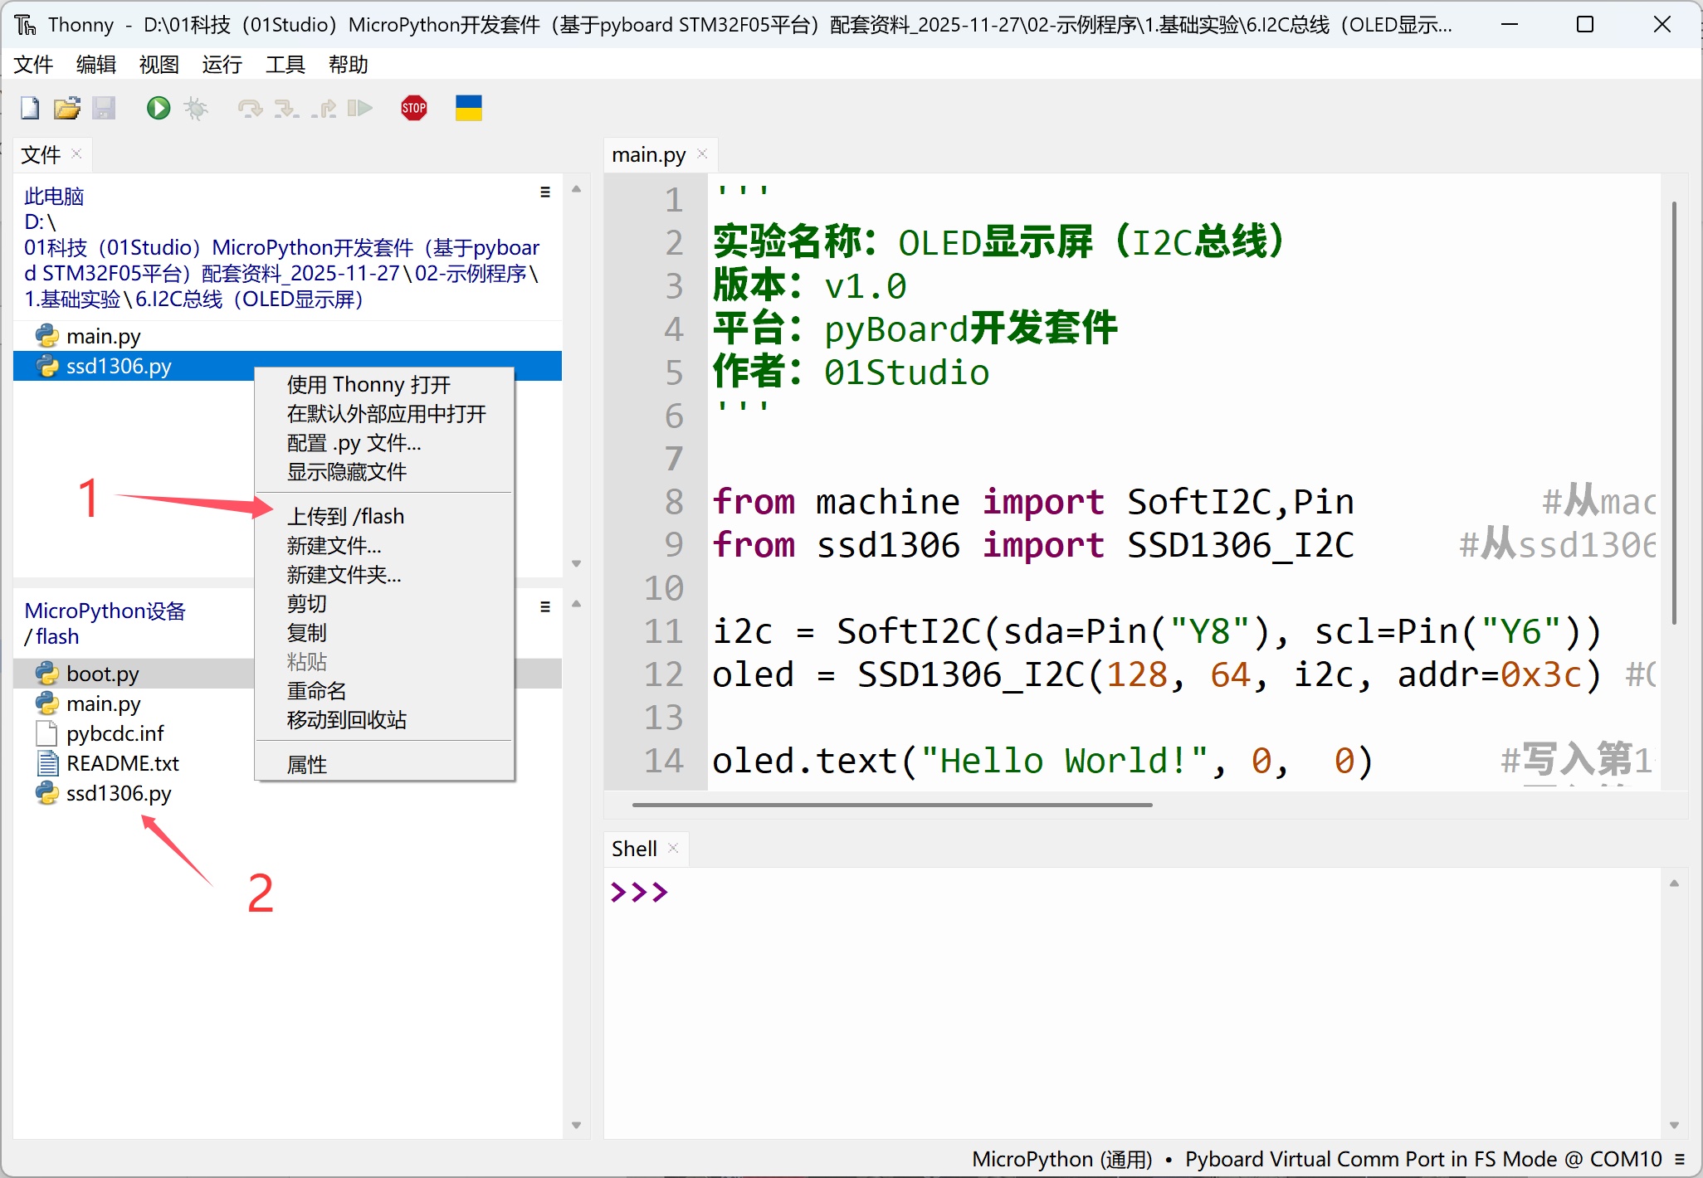
Task: Click the 此电脑 path link
Action: pos(54,197)
